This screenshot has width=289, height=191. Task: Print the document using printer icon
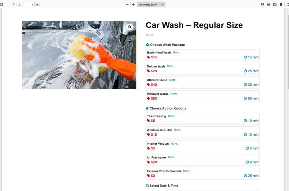tap(268, 4)
